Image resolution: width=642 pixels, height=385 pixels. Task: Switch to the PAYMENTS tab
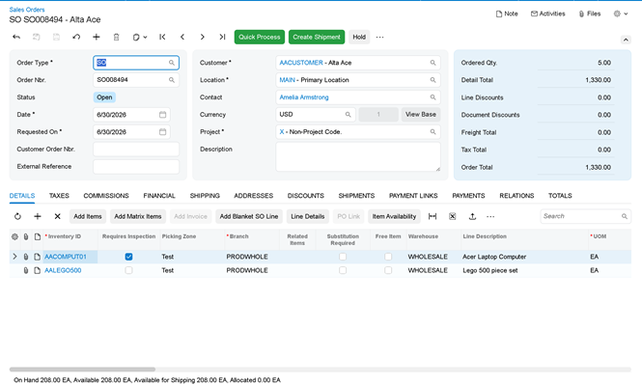tap(468, 196)
